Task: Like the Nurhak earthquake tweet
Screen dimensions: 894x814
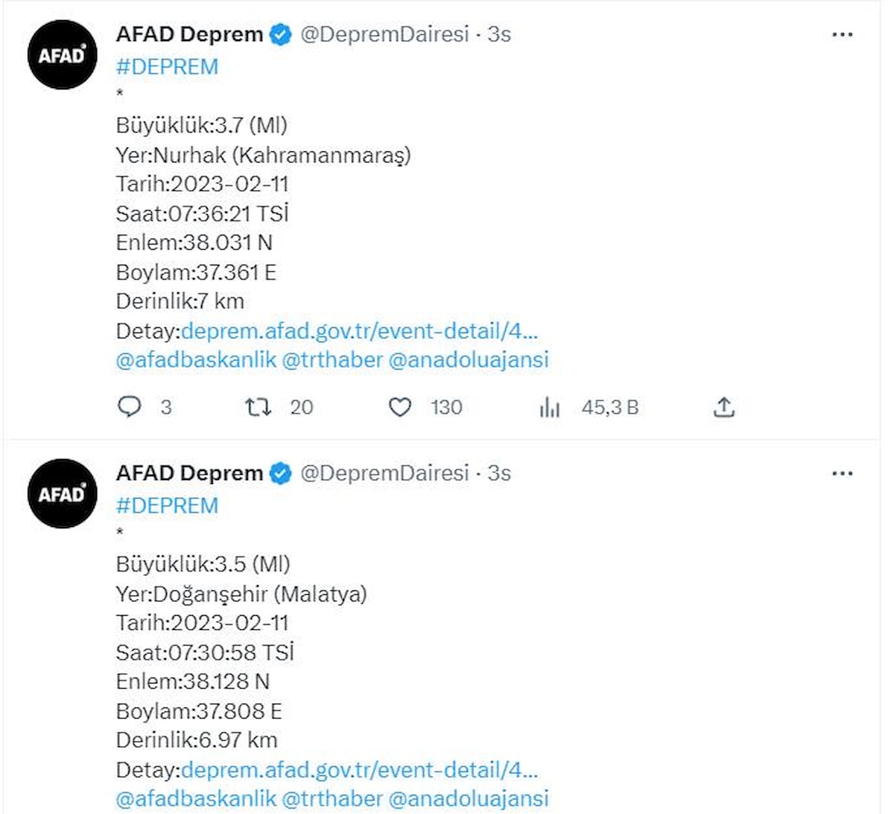Action: point(400,407)
